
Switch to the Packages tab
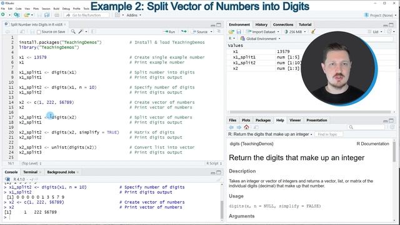pyautogui.click(x=263, y=120)
